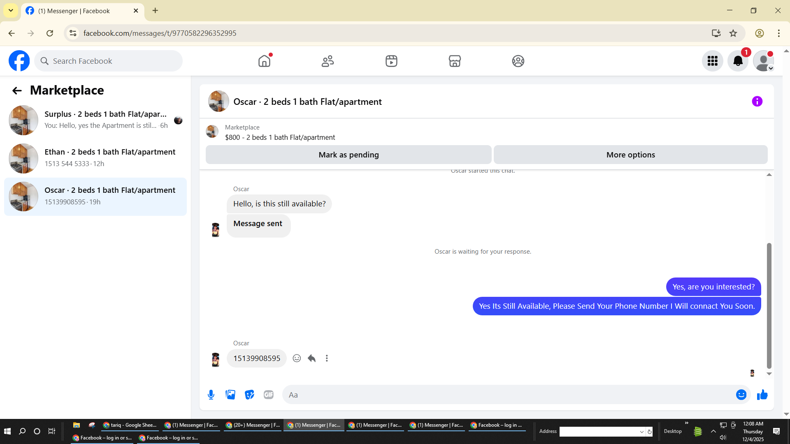Send a thumbs-up like
Image resolution: width=790 pixels, height=444 pixels.
[x=762, y=395]
